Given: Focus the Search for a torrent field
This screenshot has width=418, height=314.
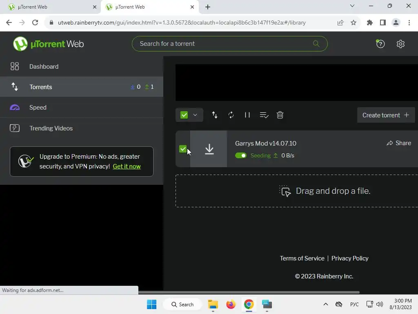Looking at the screenshot, I should (229, 44).
